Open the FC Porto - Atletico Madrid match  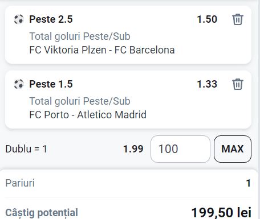tap(88, 115)
